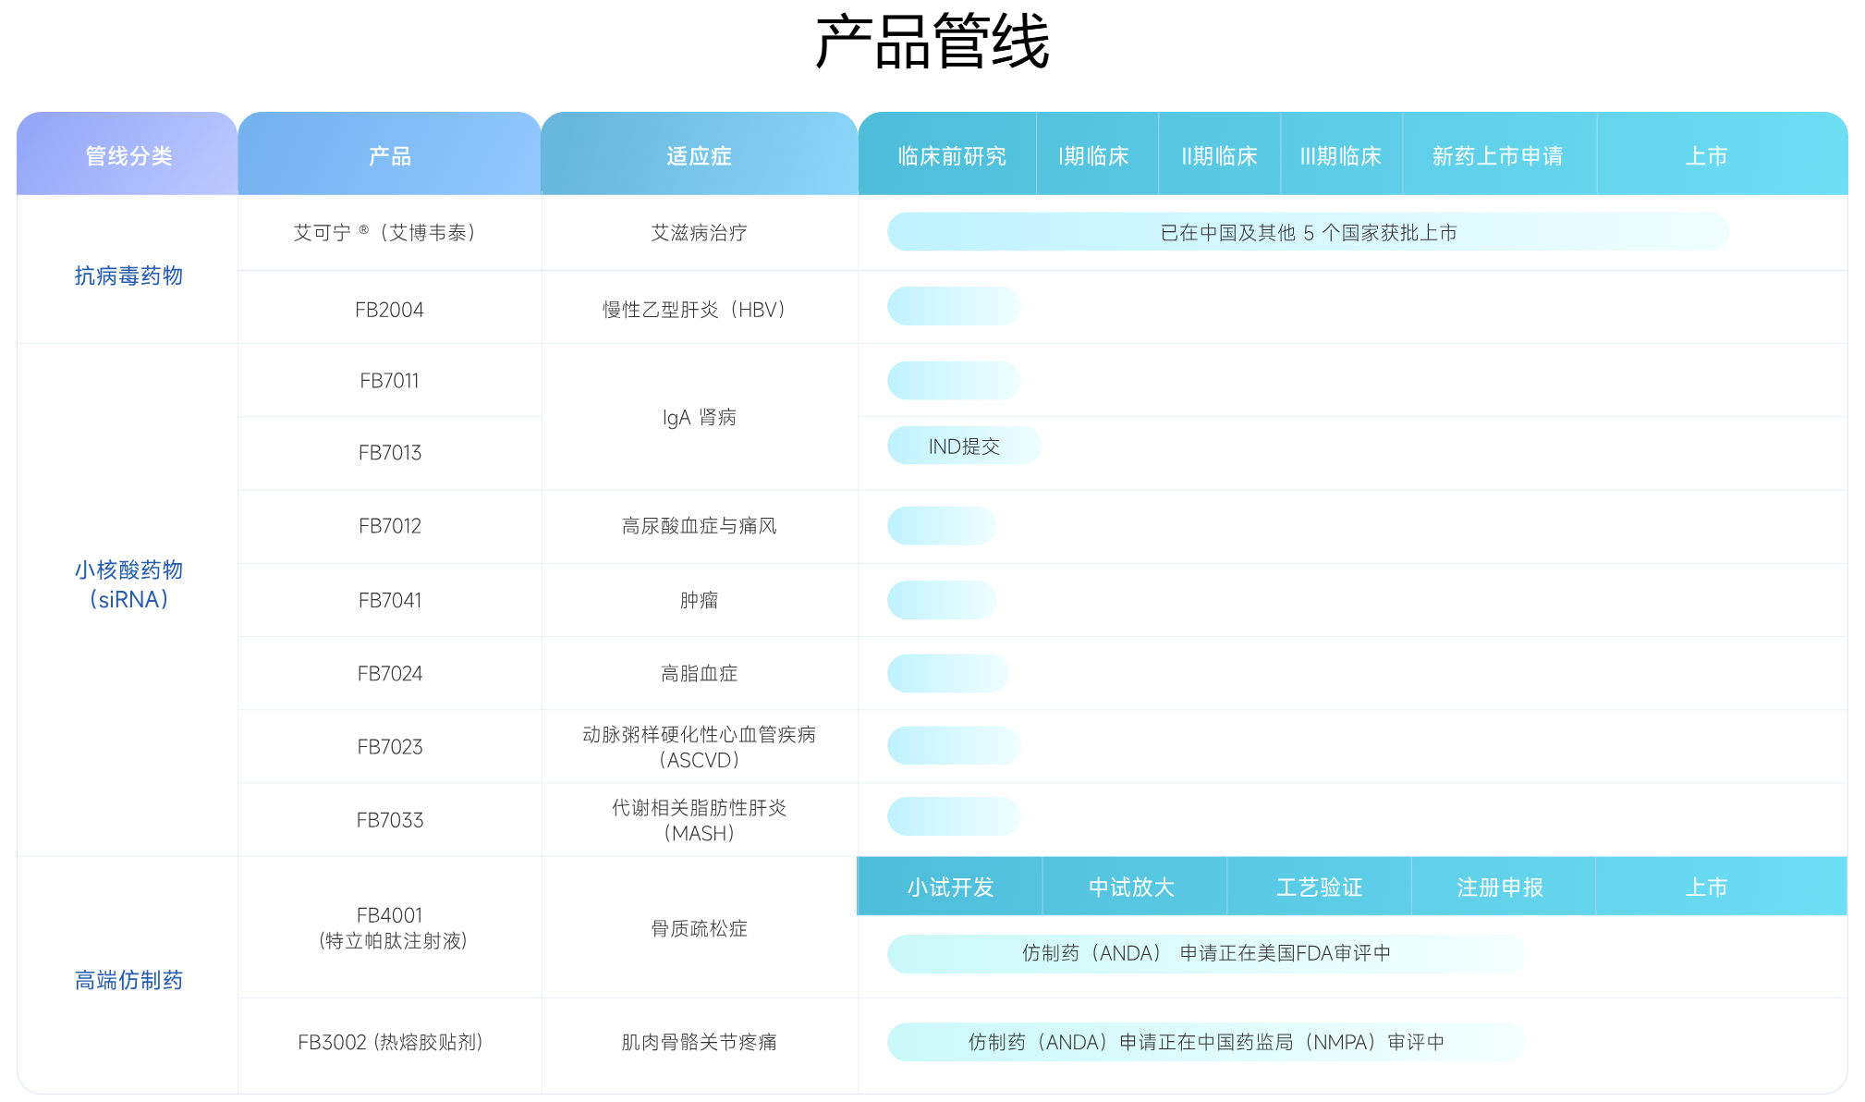Click the 艾滋病治疗 indication text
The width and height of the screenshot is (1865, 1102).
tap(699, 232)
